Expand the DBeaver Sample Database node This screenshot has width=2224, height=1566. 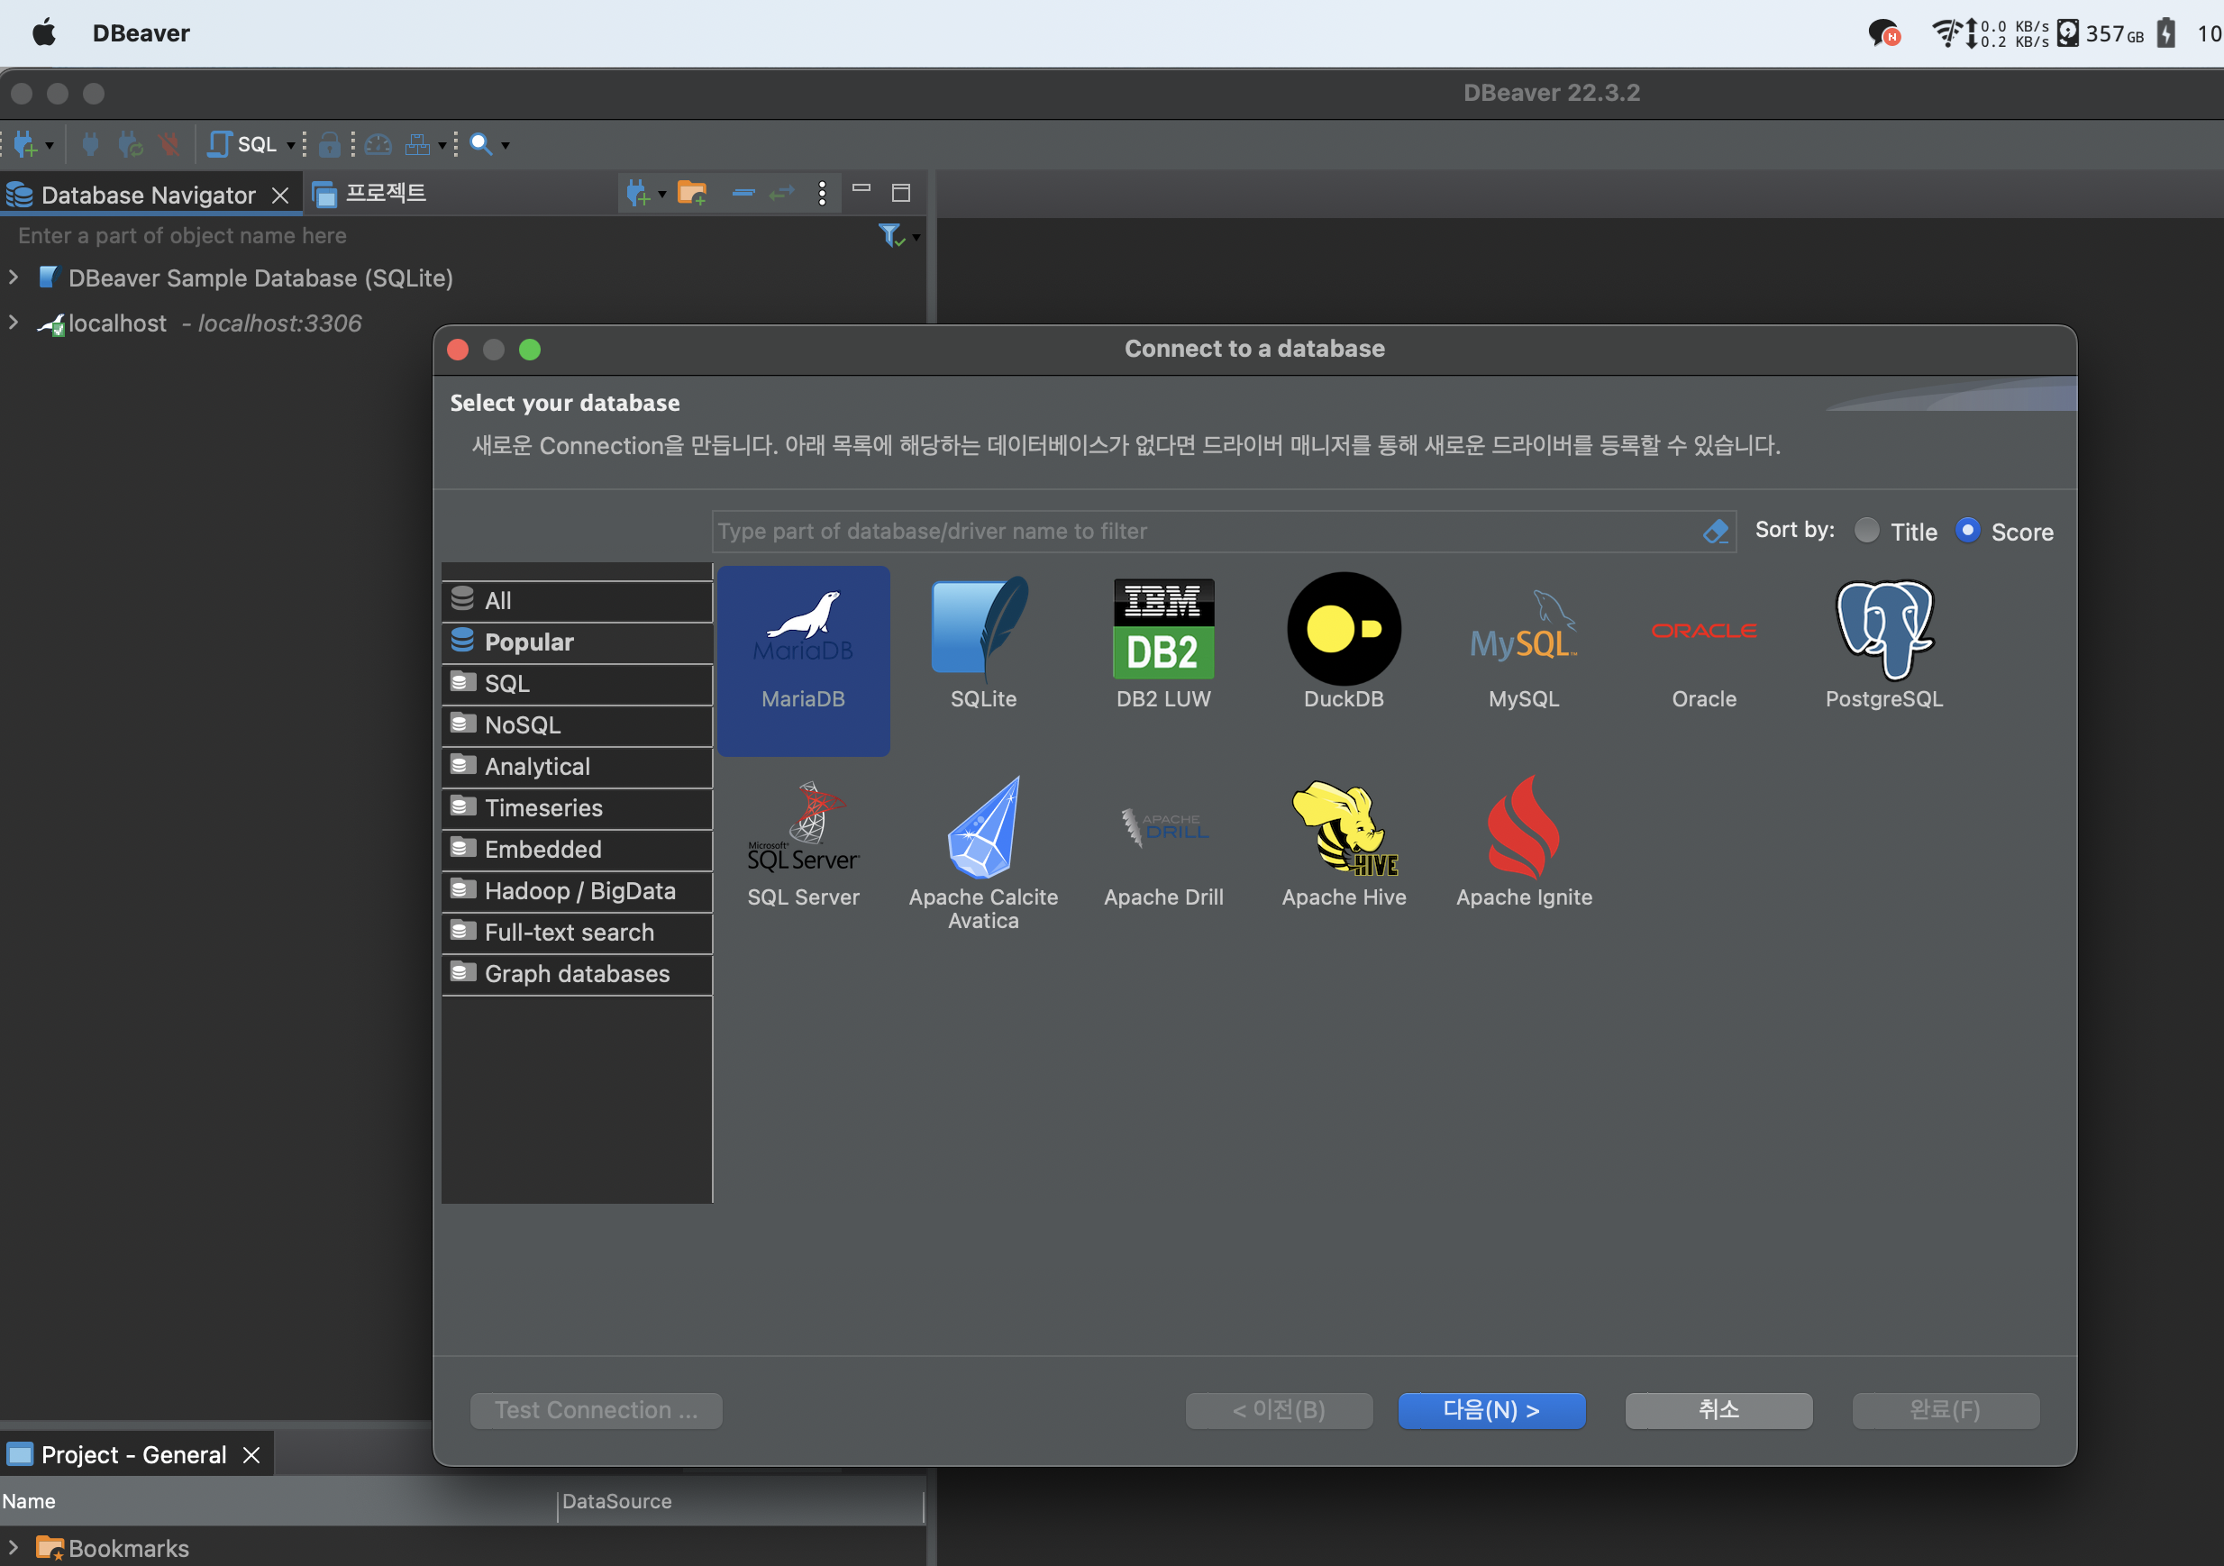pyautogui.click(x=14, y=278)
